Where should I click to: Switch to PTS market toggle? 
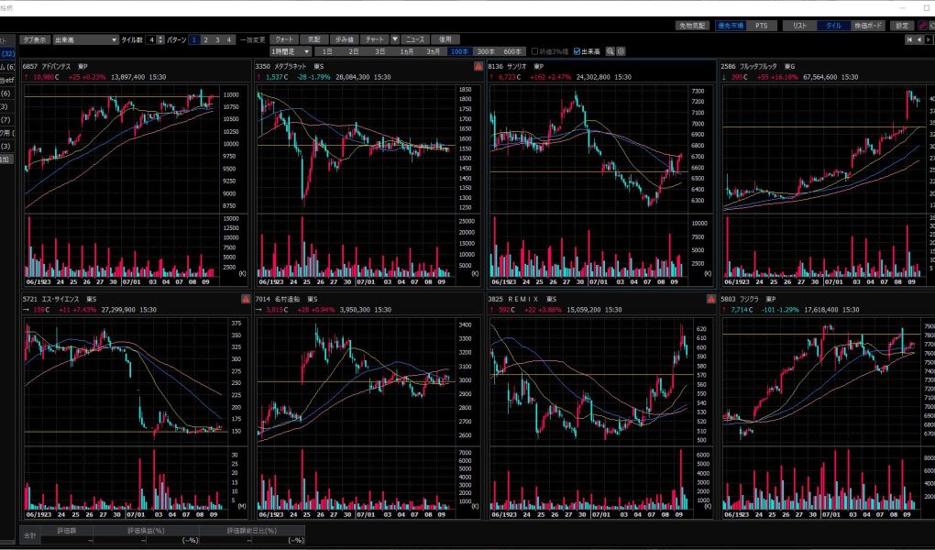point(762,26)
